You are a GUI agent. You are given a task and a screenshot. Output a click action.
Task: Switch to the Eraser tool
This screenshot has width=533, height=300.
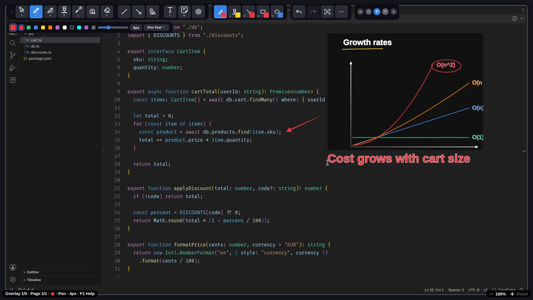[107, 12]
